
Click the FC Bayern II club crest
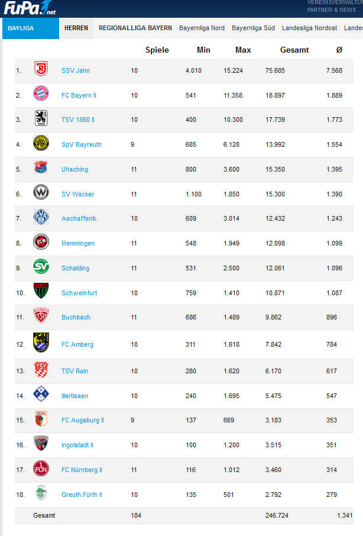click(x=41, y=93)
